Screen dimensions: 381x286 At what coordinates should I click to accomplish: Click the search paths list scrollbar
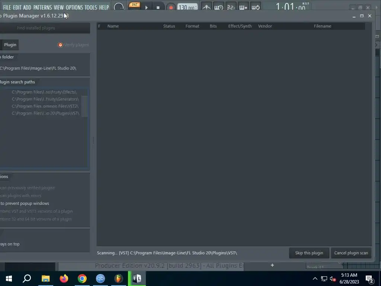point(84,106)
